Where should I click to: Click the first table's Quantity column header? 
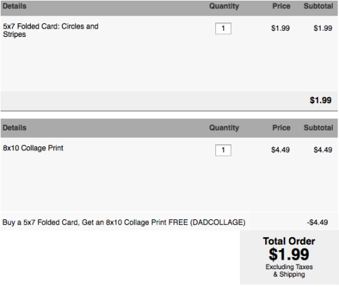pos(224,6)
